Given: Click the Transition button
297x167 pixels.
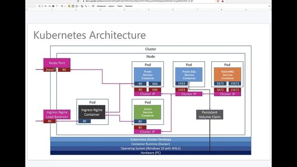Looking at the screenshot, I should 129,6.
